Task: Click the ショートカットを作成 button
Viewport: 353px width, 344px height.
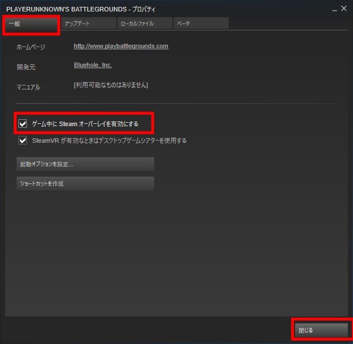Action: (x=85, y=183)
